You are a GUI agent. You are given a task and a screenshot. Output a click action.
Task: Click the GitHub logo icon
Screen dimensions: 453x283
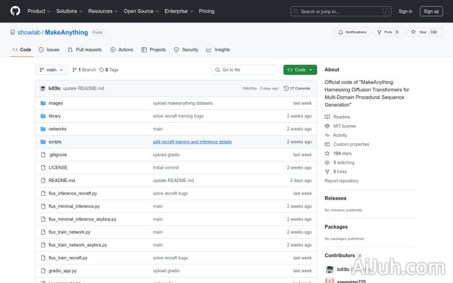[x=15, y=11]
